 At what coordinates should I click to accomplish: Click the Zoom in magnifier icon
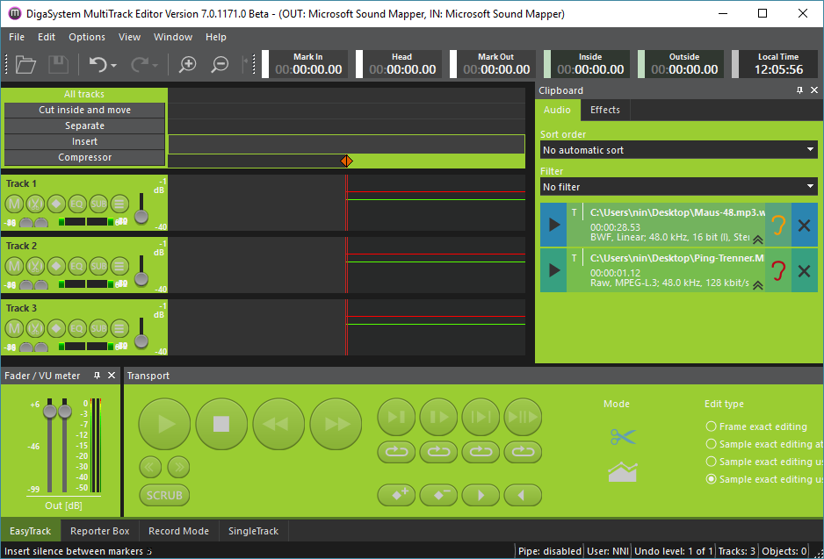187,64
